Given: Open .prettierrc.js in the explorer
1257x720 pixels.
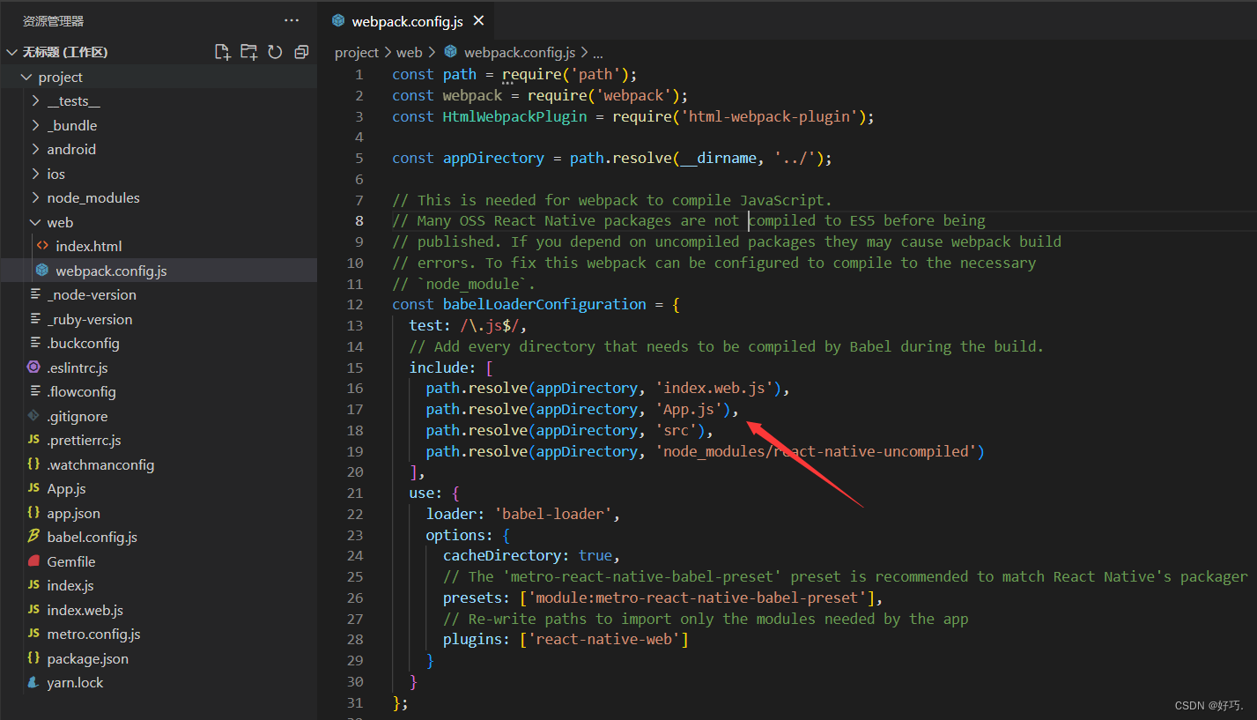Looking at the screenshot, I should (x=159, y=441).
